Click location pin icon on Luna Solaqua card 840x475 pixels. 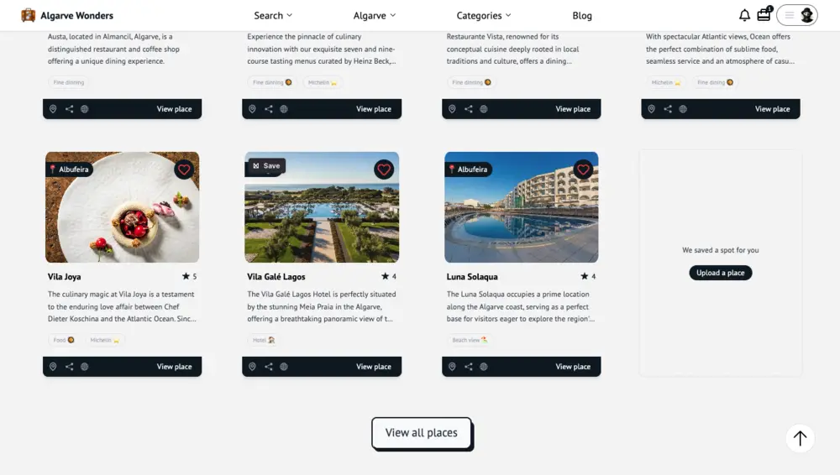point(452,367)
